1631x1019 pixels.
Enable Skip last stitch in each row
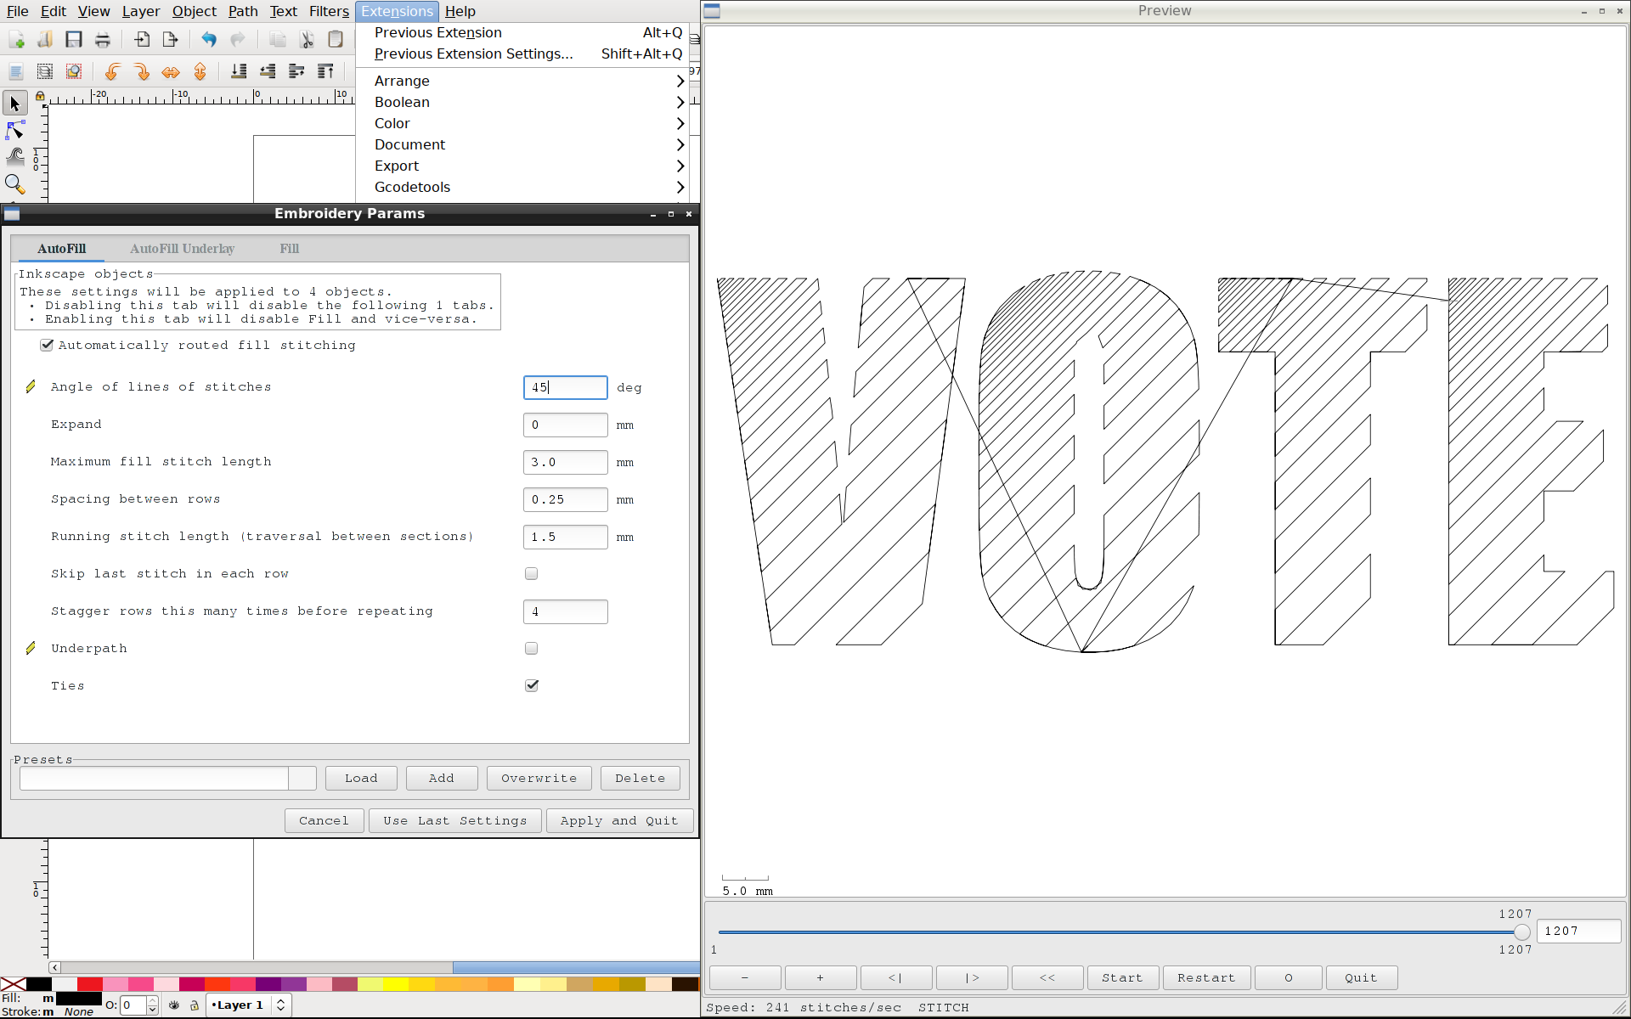pos(532,573)
